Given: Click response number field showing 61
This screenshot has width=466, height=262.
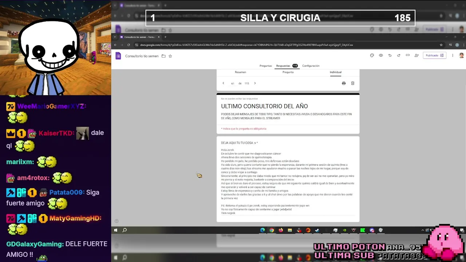Looking at the screenshot, I should pyautogui.click(x=233, y=83).
